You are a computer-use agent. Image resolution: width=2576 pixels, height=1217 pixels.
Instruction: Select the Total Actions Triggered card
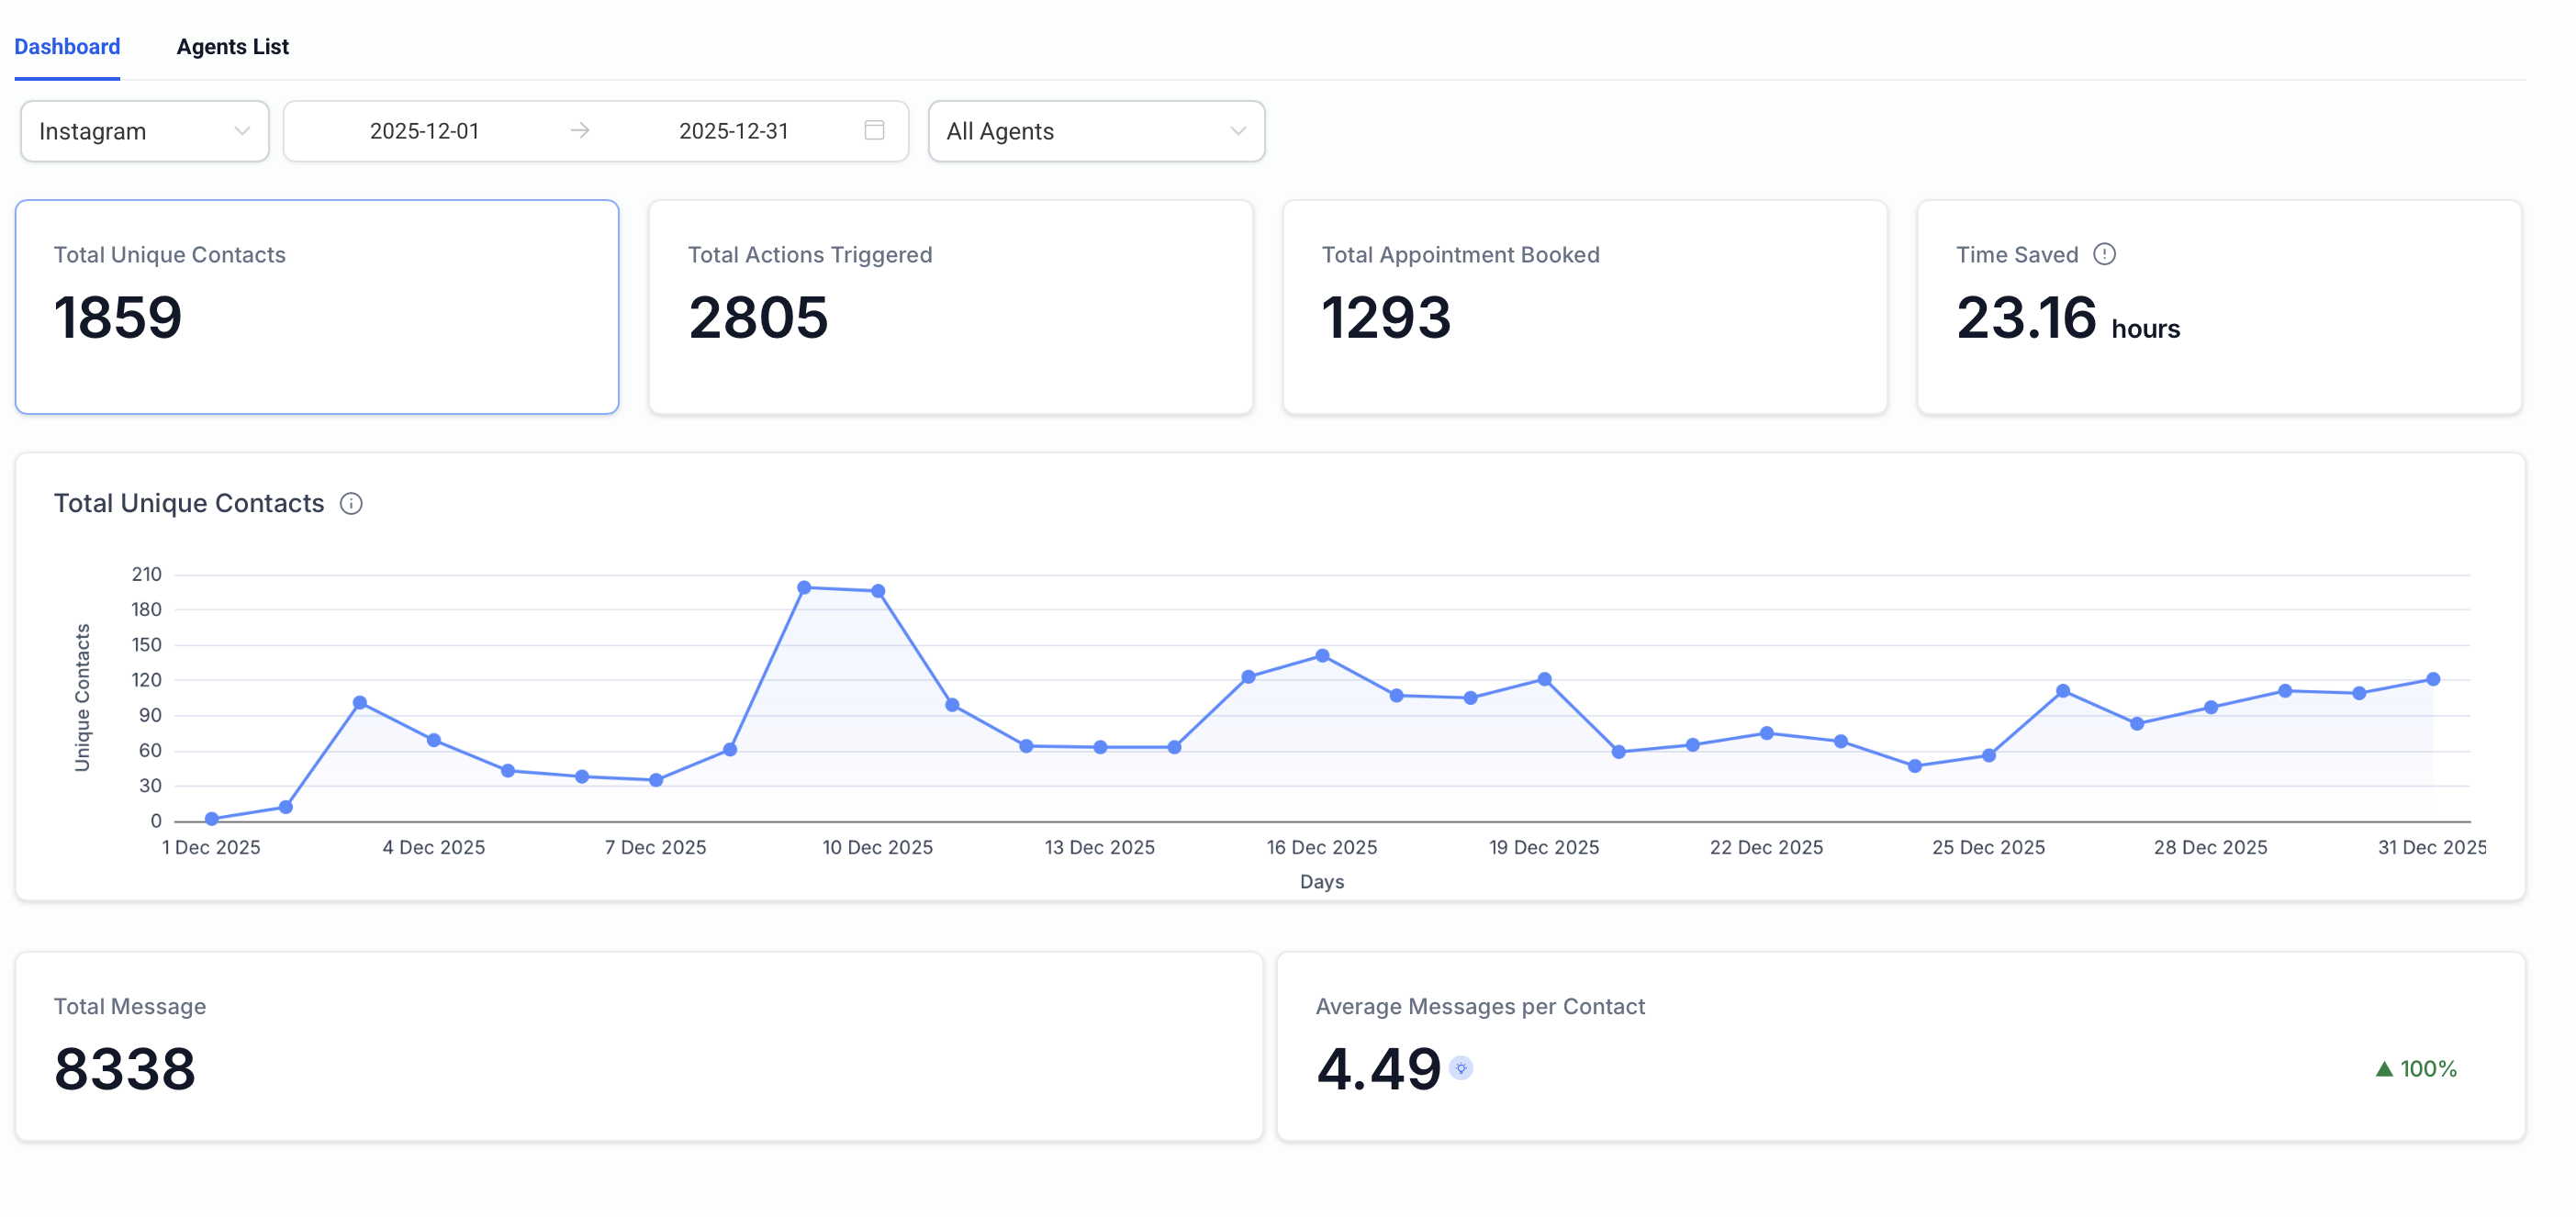click(x=950, y=307)
